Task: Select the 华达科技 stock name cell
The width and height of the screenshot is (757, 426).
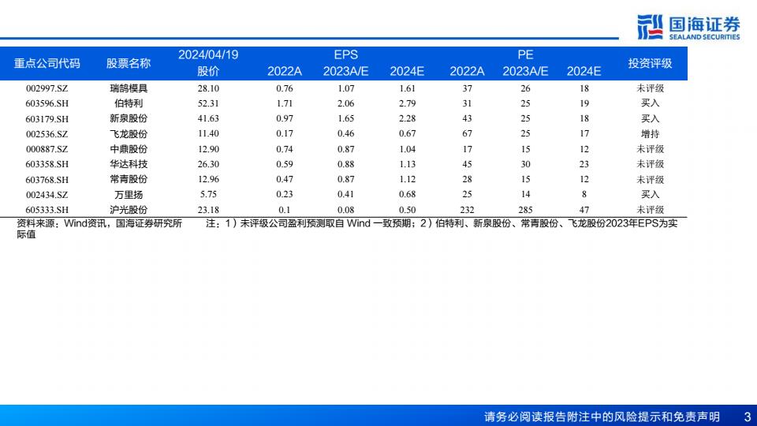Action: 129,164
